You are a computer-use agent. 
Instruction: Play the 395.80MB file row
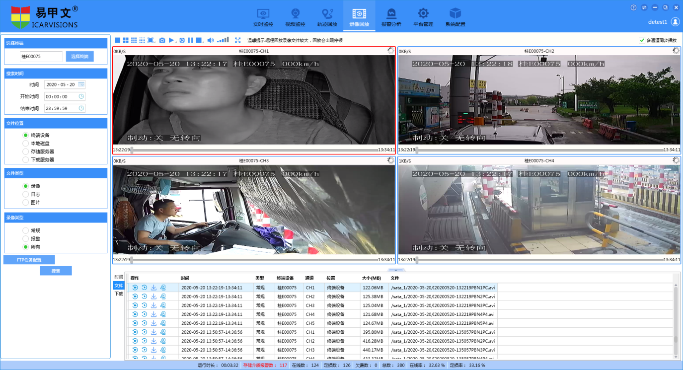[x=135, y=332]
